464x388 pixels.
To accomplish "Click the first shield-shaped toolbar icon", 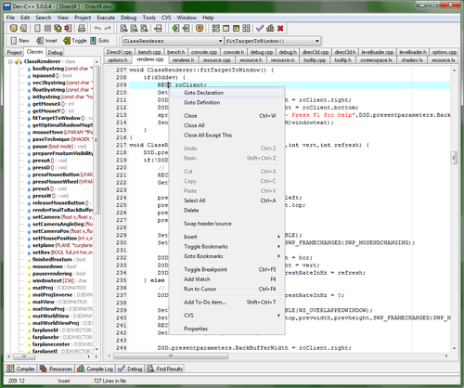I will tap(13, 29).
